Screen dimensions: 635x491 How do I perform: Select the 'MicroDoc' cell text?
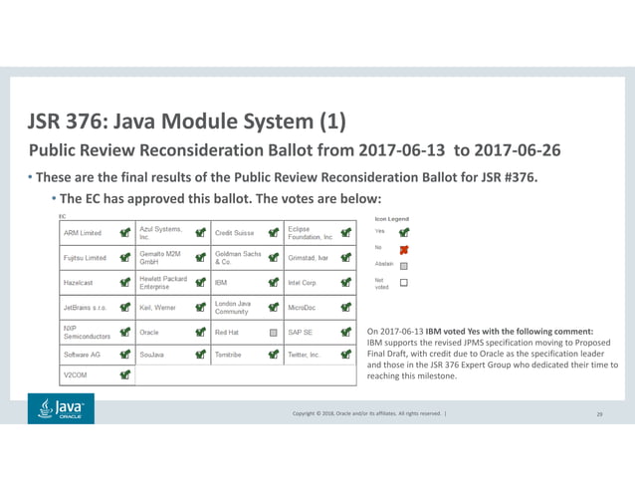click(x=302, y=308)
